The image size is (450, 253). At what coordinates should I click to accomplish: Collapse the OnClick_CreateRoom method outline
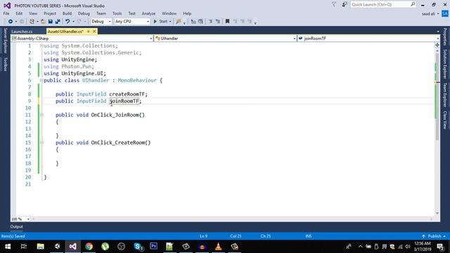(42, 143)
